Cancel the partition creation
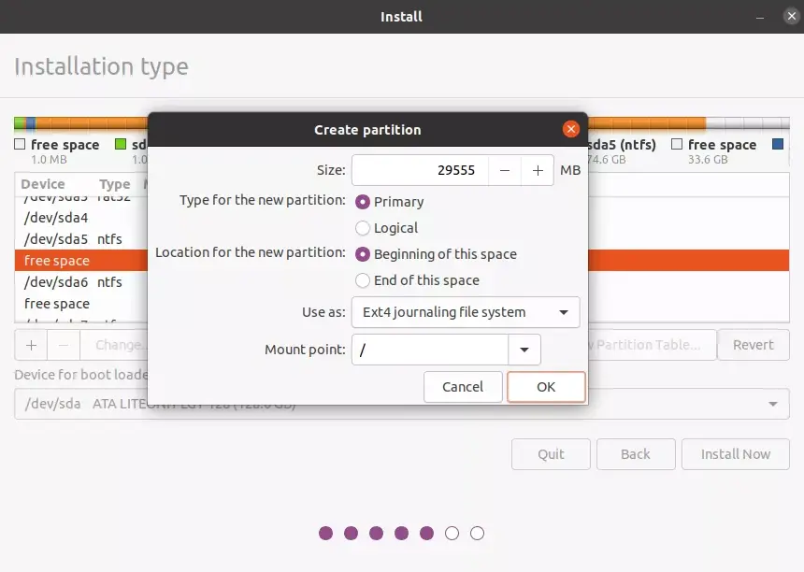 [x=463, y=387]
